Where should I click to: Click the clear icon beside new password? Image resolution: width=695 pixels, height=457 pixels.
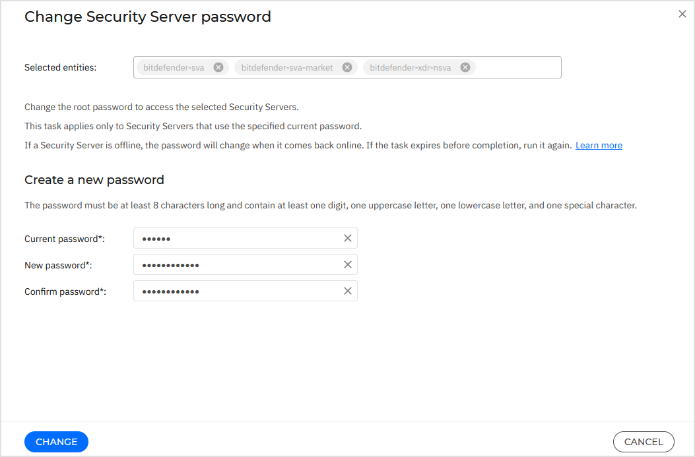pos(348,264)
